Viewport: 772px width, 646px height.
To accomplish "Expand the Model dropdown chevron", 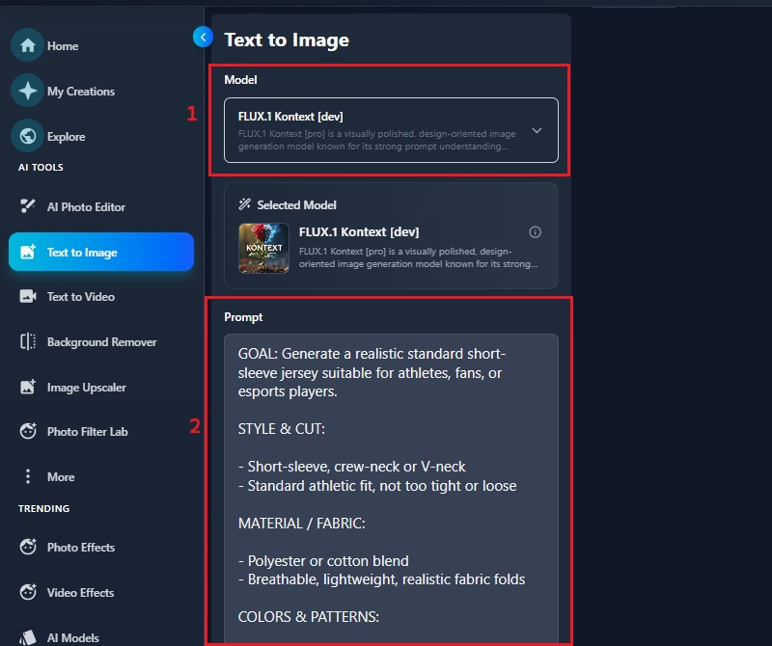I will [537, 130].
